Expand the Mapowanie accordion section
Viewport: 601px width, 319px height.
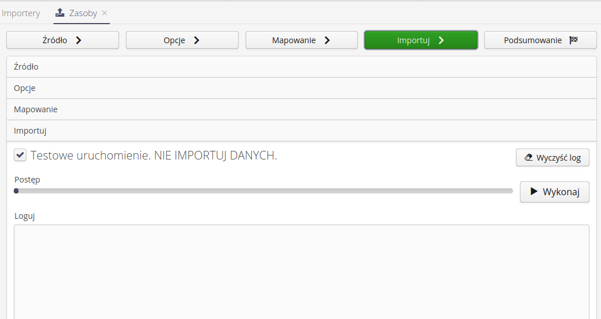[x=301, y=109]
